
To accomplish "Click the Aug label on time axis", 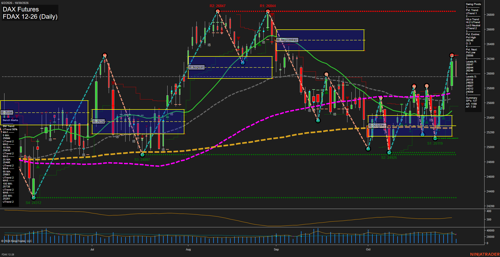I will (188, 249).
